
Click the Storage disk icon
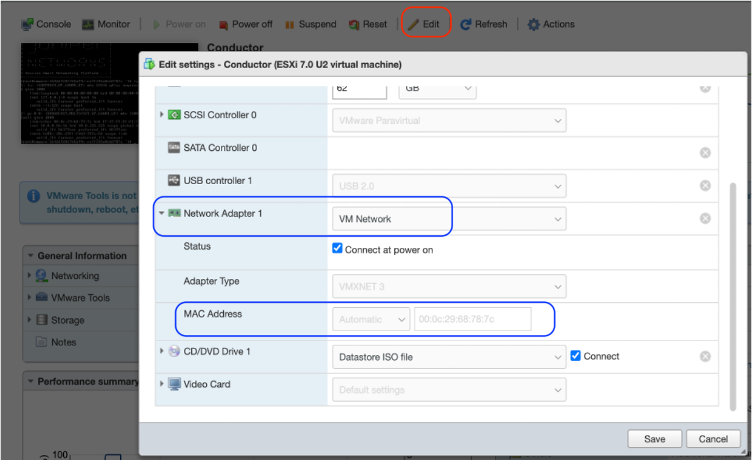point(42,320)
